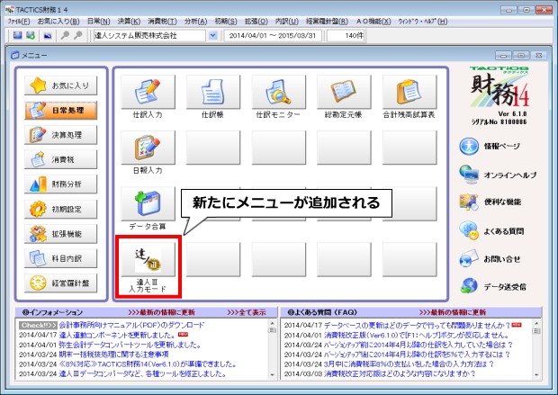Click second toolbar icon with green arrow
The height and width of the screenshot is (395, 558).
tap(31, 35)
